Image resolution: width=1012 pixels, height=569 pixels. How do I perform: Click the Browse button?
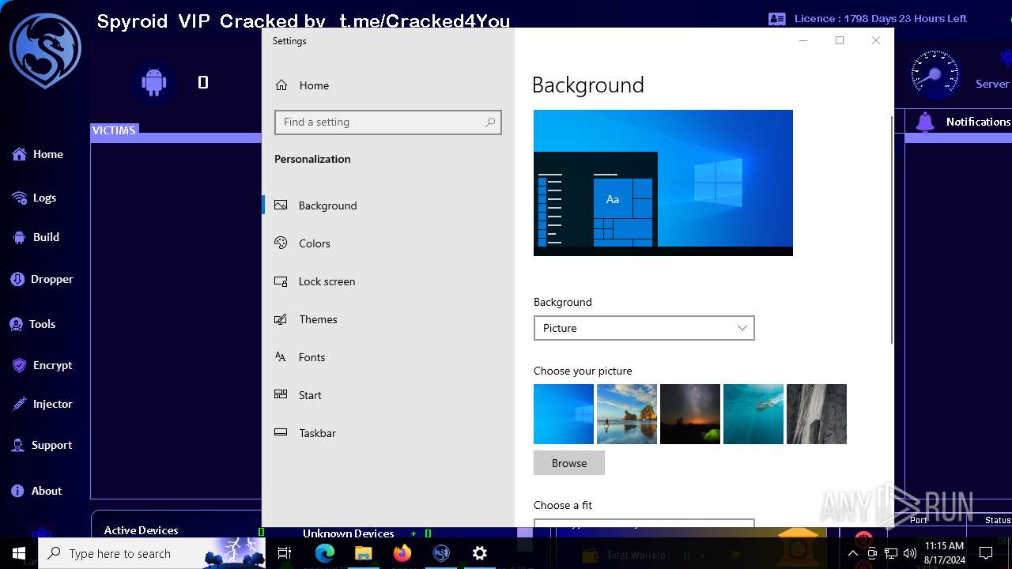click(569, 463)
